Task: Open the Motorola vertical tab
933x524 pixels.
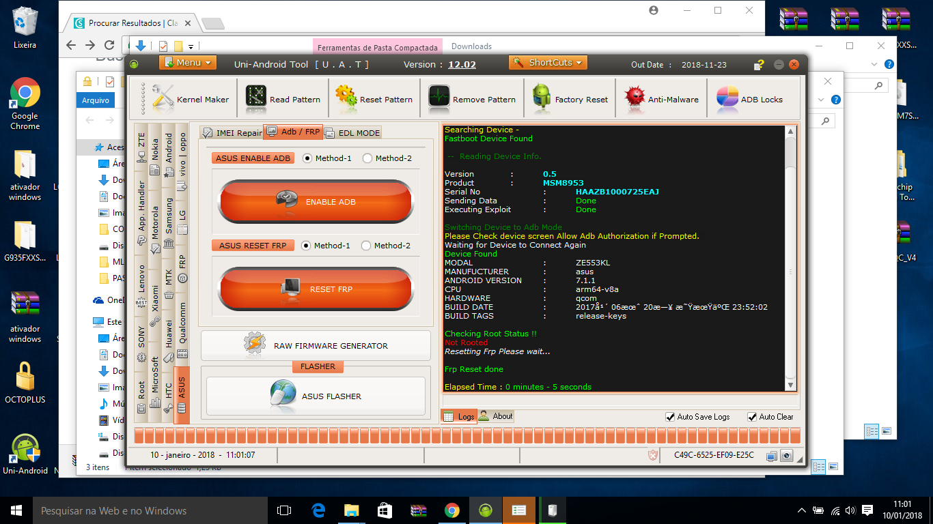Action: [x=155, y=229]
